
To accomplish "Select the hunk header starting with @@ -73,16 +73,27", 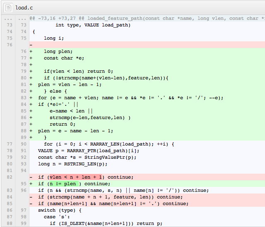I will [147, 18].
